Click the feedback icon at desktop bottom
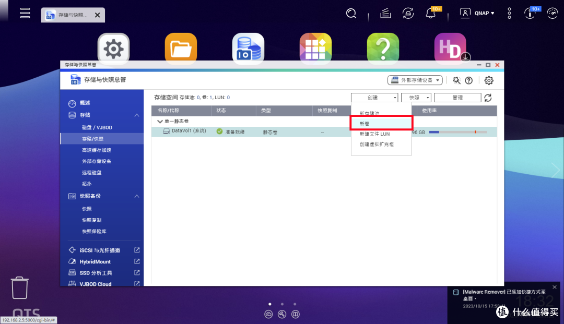Screen dimensions: 564x324 pos(295,314)
